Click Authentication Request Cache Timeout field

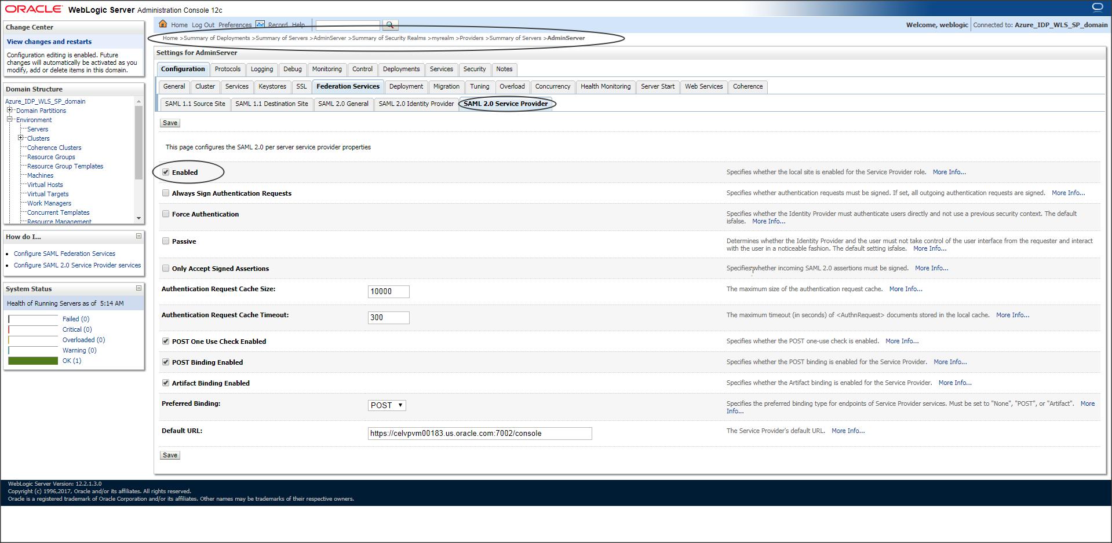[x=388, y=317]
